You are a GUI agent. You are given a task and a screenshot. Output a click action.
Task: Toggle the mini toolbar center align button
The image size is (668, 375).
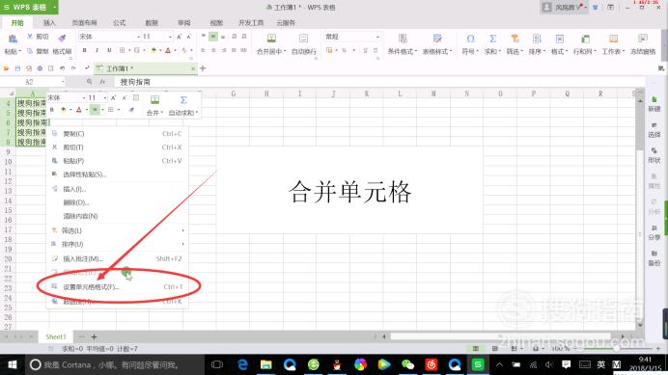[95, 110]
